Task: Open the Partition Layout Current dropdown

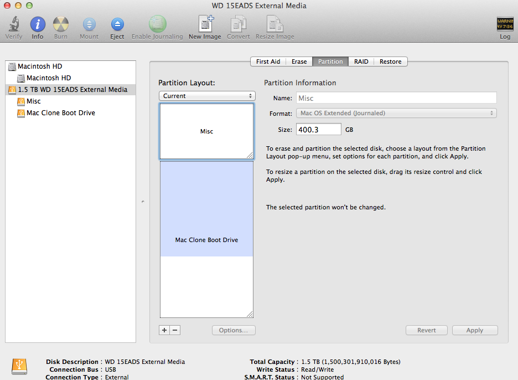Action: (207, 96)
